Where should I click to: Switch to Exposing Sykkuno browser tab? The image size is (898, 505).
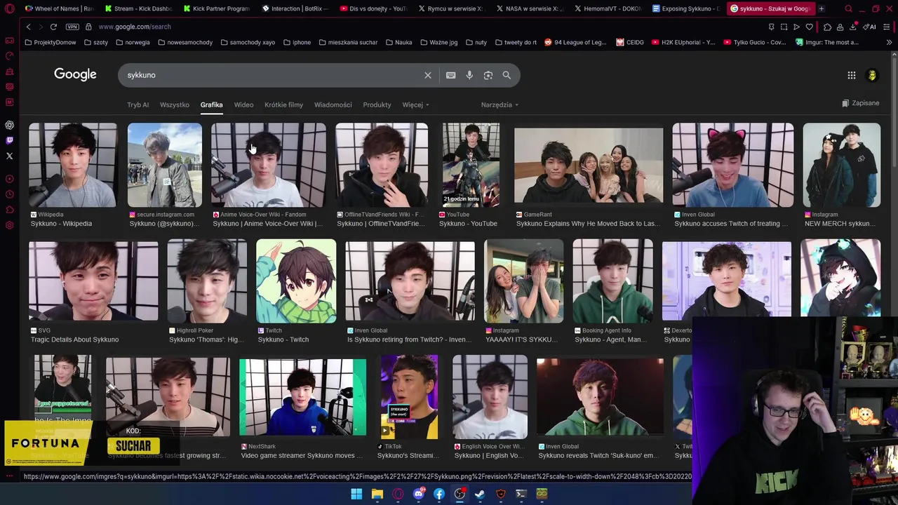686,8
